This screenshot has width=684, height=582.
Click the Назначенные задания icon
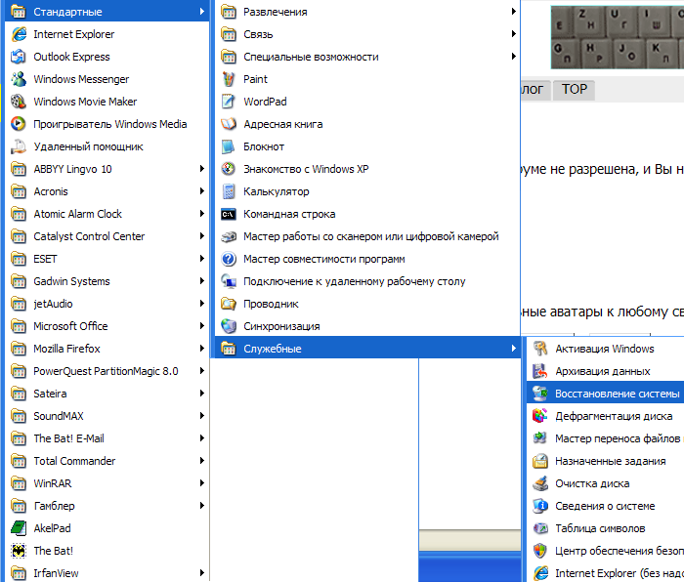tap(540, 461)
